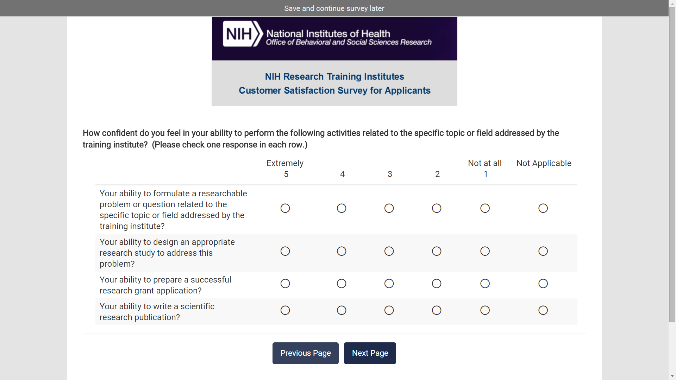Choose 3 for writing a scientific publication
This screenshot has width=676, height=380.
click(389, 310)
